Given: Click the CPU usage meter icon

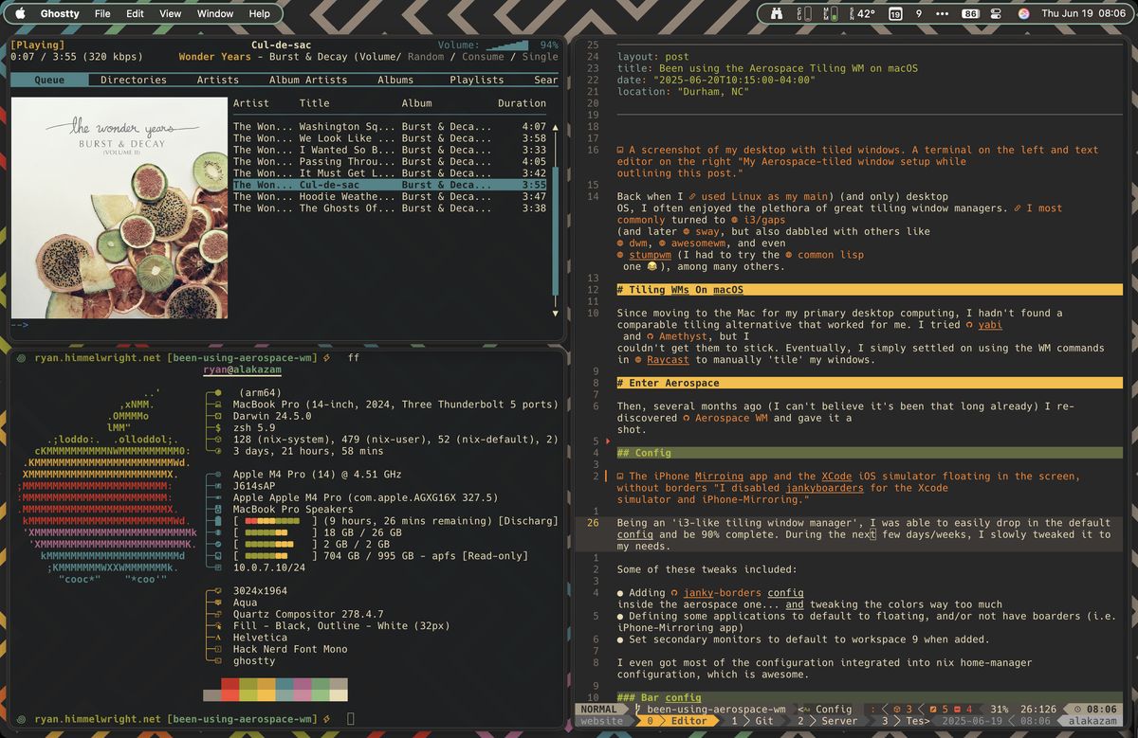Looking at the screenshot, I should pyautogui.click(x=804, y=14).
